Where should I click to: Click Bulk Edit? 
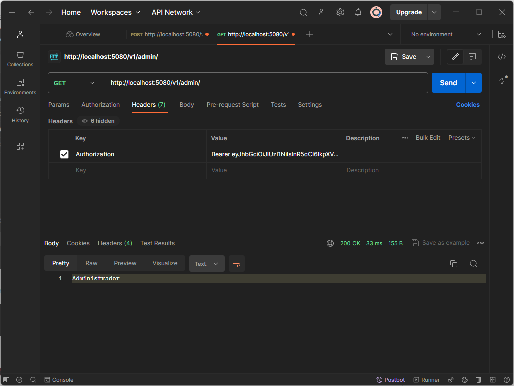click(428, 138)
